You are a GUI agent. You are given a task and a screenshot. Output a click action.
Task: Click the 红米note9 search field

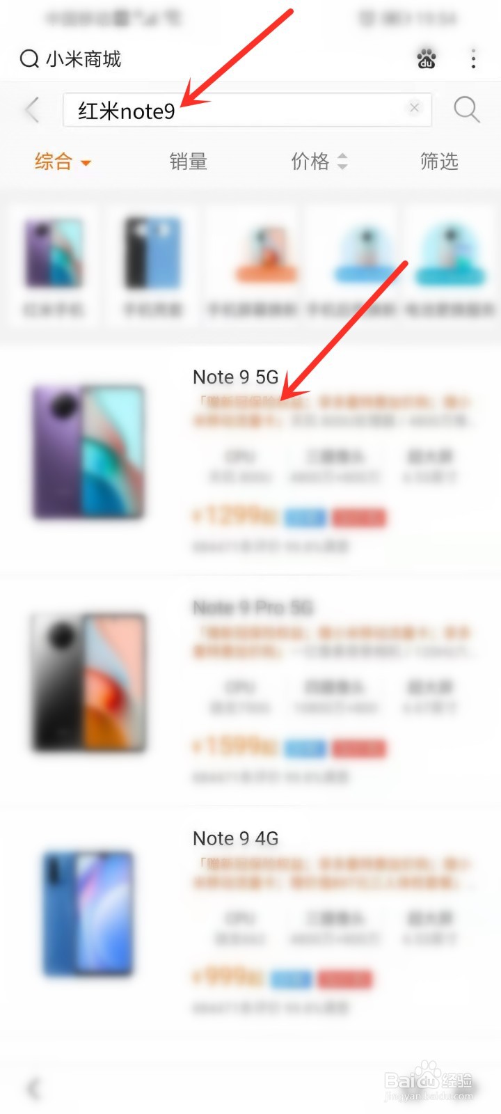(x=247, y=110)
